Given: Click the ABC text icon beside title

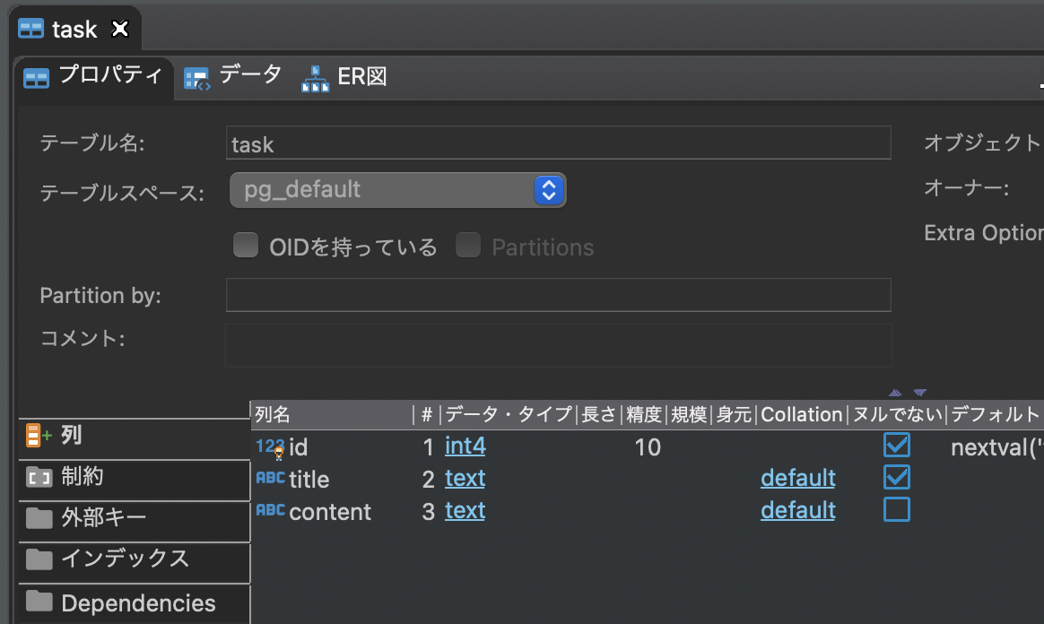Looking at the screenshot, I should (x=270, y=478).
